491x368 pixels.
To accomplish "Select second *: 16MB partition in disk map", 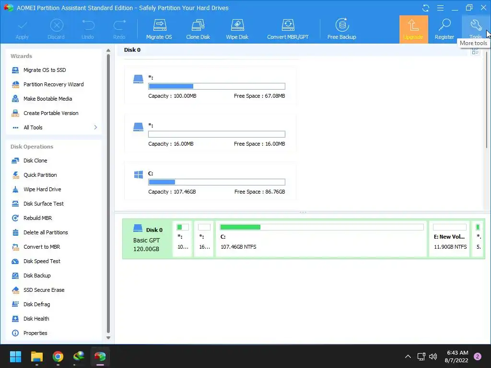I will (x=204, y=239).
